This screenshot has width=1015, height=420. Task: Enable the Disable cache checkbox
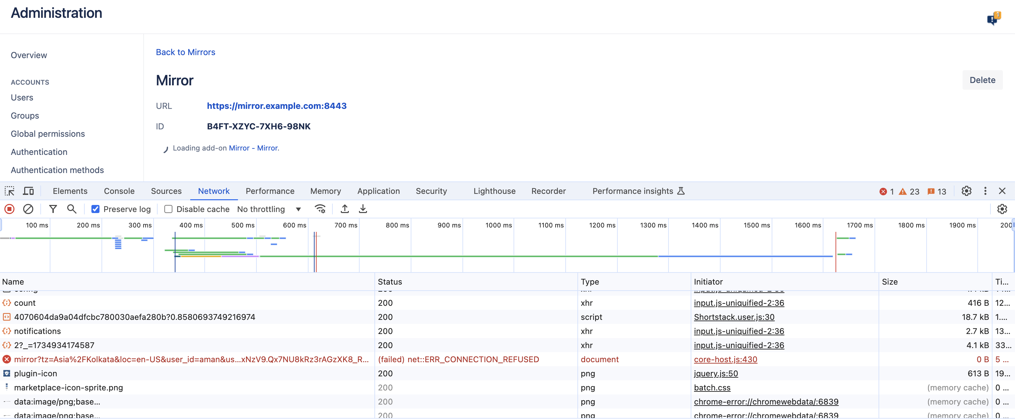(x=168, y=209)
